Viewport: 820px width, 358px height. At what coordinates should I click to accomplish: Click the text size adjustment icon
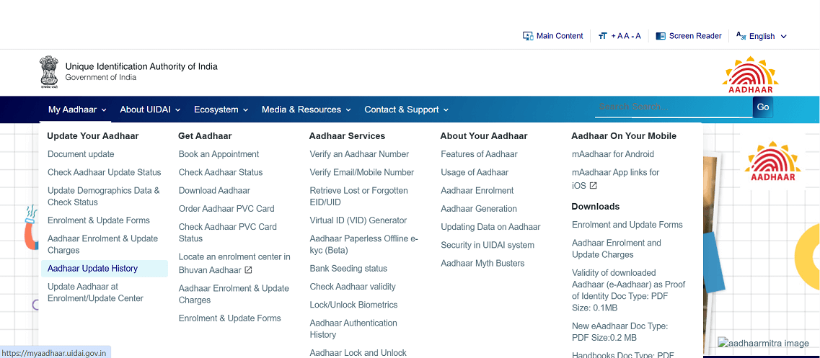pyautogui.click(x=603, y=36)
